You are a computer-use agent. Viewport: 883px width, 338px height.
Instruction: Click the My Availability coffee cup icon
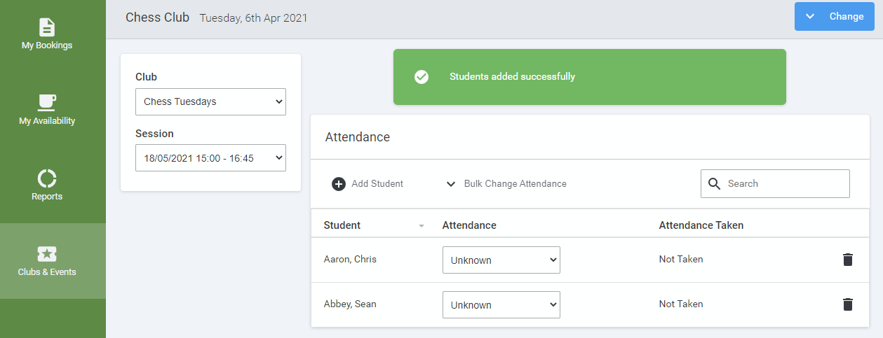point(47,102)
